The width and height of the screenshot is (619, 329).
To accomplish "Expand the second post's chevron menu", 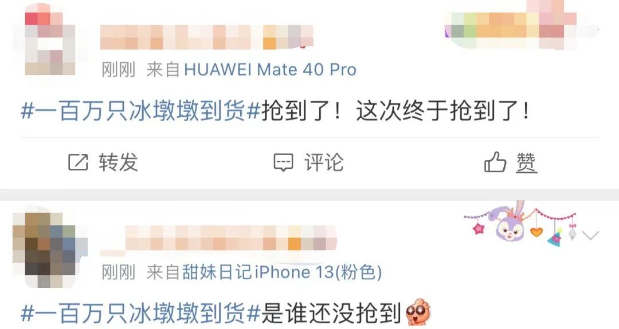I will point(590,236).
